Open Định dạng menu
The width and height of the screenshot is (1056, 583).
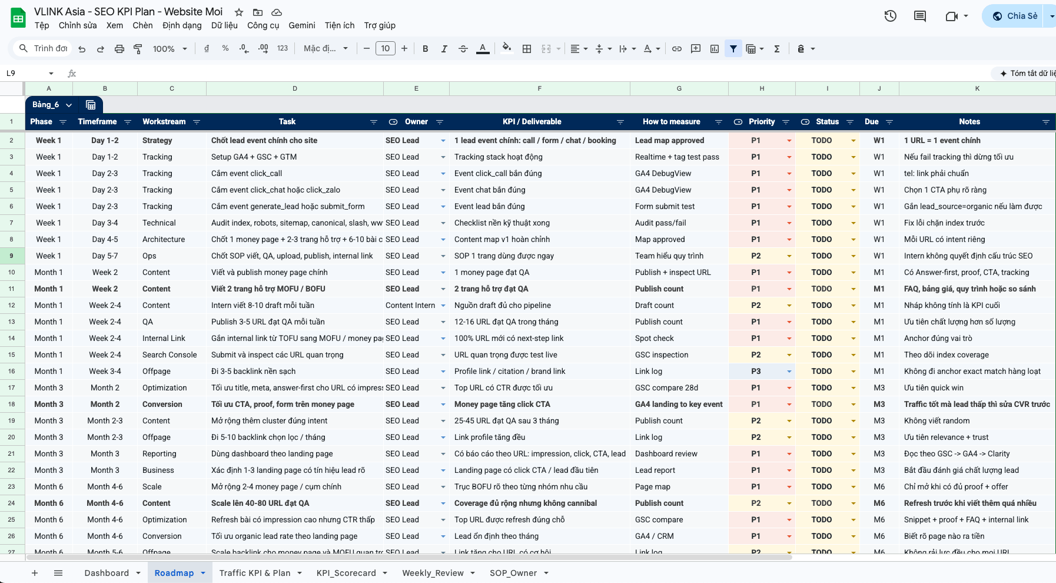click(x=182, y=25)
